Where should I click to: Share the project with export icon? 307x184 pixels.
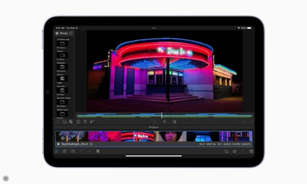(234, 151)
